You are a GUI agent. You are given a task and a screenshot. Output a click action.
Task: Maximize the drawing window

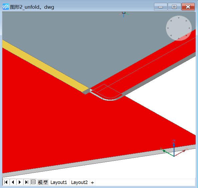(x=174, y=7)
